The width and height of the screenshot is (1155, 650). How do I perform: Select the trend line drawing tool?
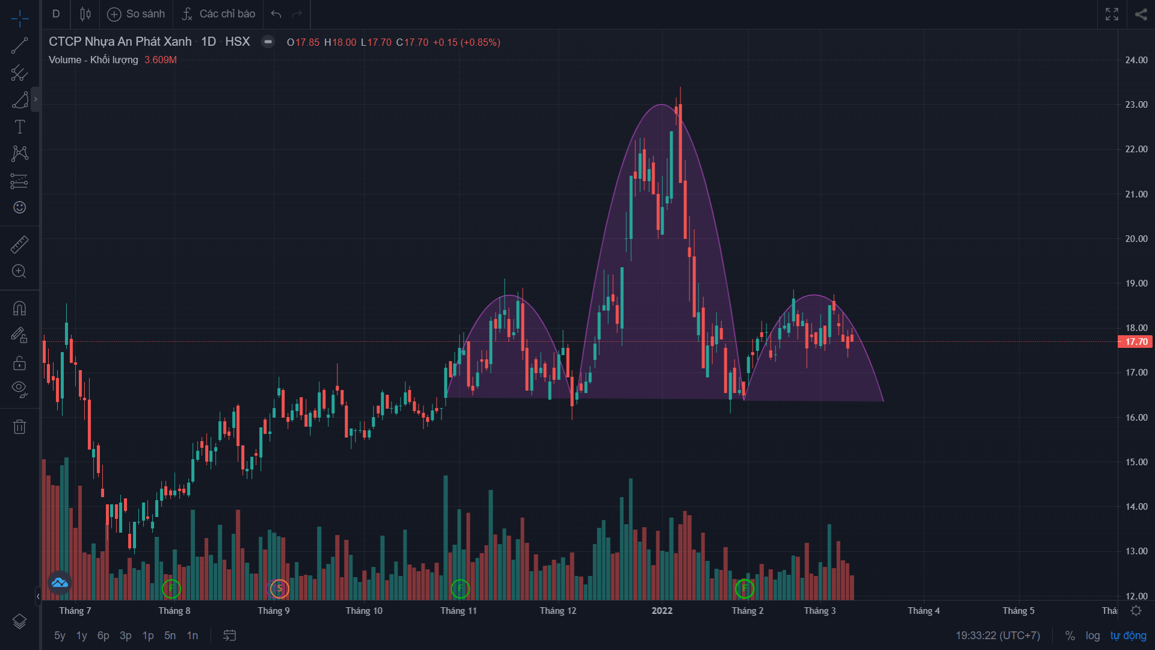(x=19, y=46)
